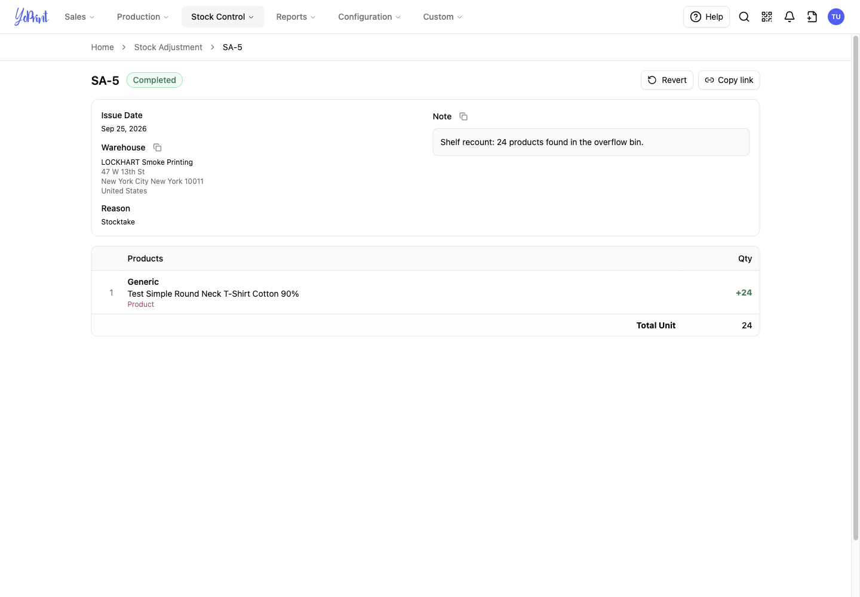Show notifications bell
The image size is (860, 597).
click(790, 17)
